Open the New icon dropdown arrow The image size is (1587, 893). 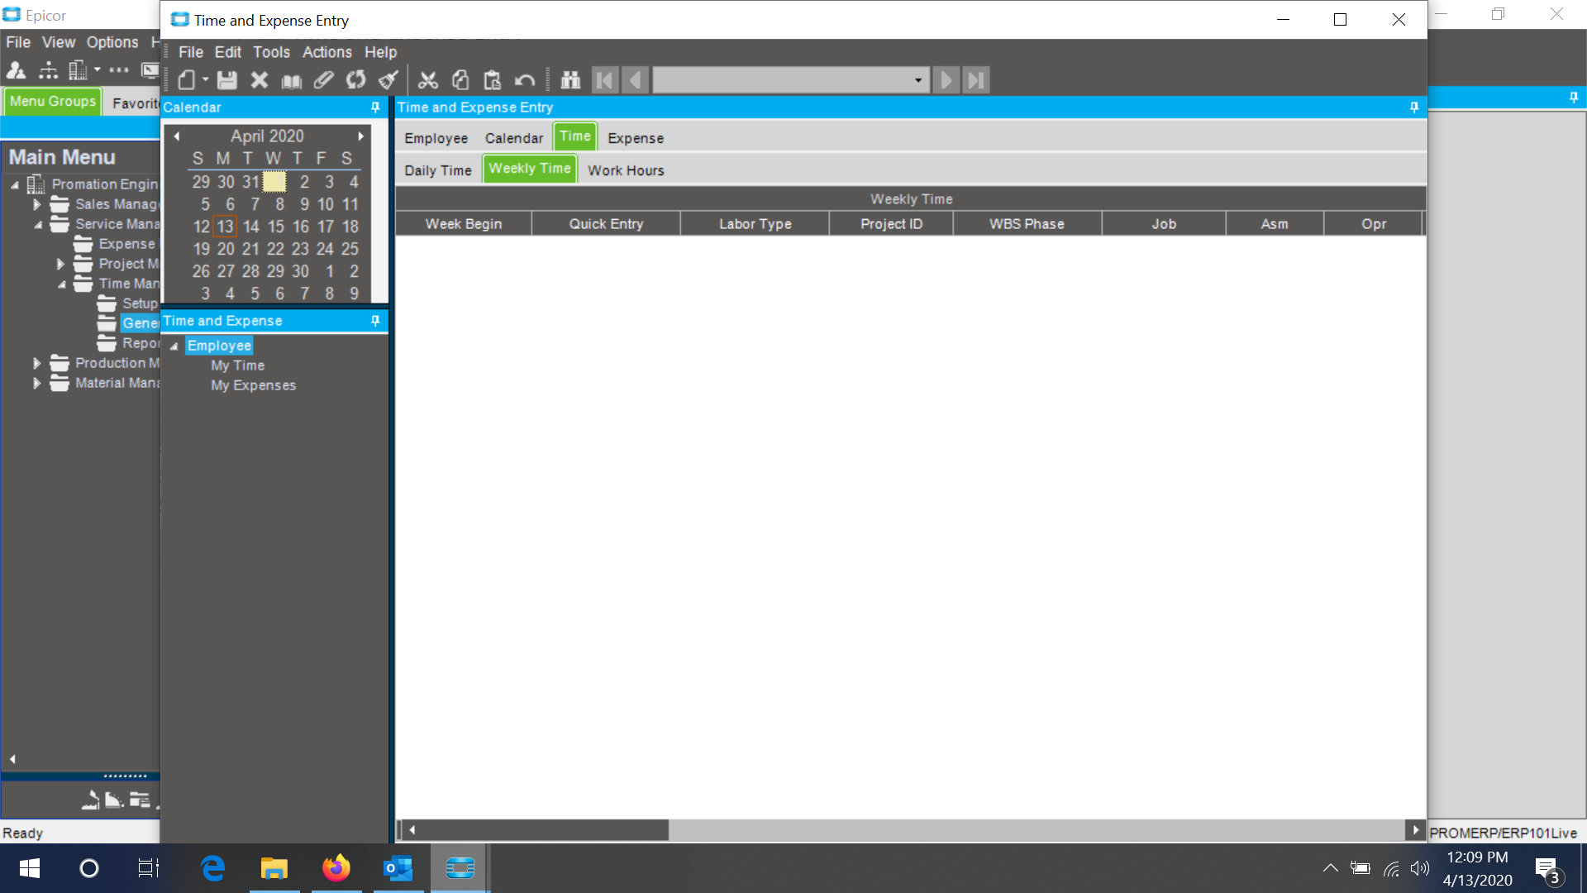tap(206, 80)
